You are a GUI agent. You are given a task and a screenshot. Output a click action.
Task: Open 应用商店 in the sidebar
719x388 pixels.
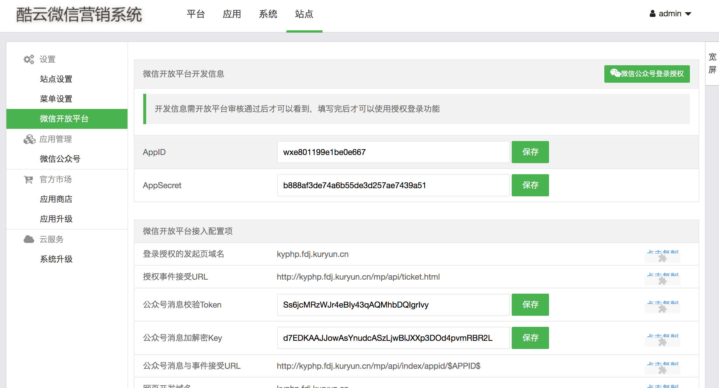[x=56, y=199]
